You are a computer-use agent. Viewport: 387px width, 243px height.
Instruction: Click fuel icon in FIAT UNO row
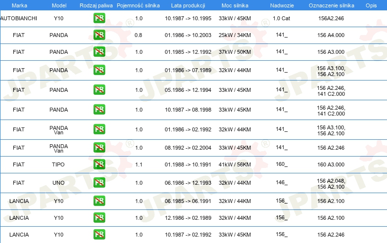(x=99, y=182)
